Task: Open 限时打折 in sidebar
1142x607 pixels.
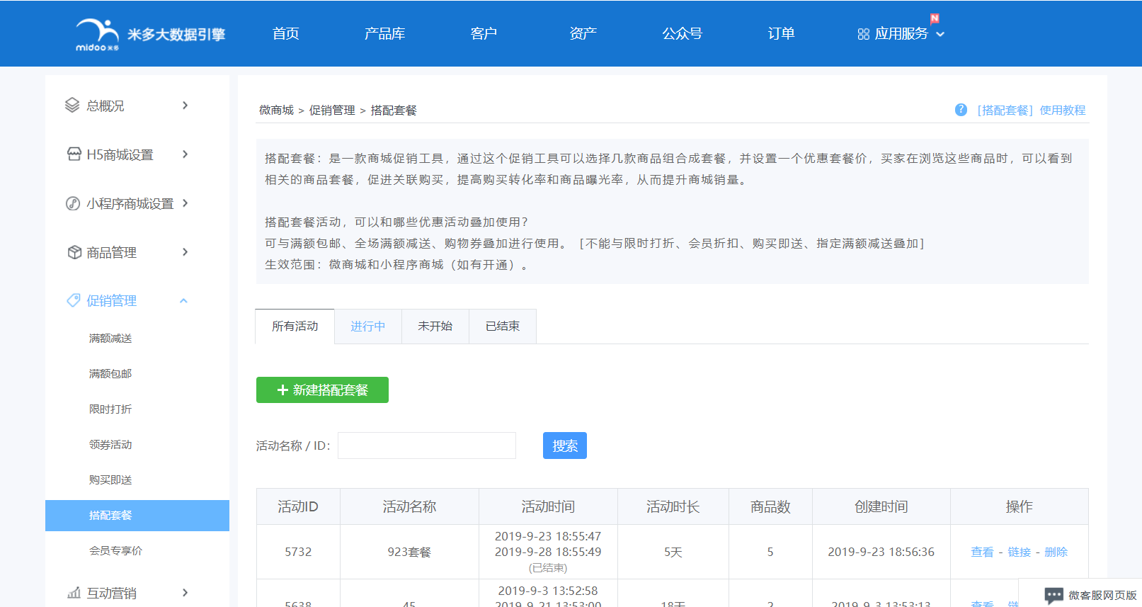Action: (x=110, y=409)
